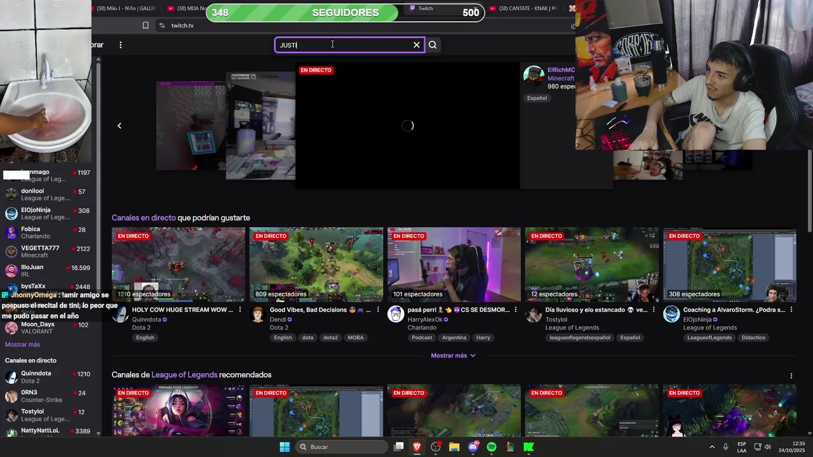Viewport: 813px width, 457px height.
Task: Open options menu for HOLY COW stream
Action: tap(240, 310)
